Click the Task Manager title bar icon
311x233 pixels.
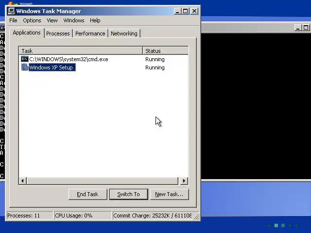pos(11,11)
